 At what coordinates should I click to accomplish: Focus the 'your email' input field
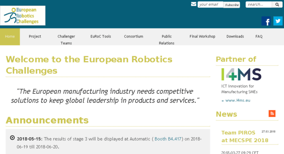click(211, 4)
